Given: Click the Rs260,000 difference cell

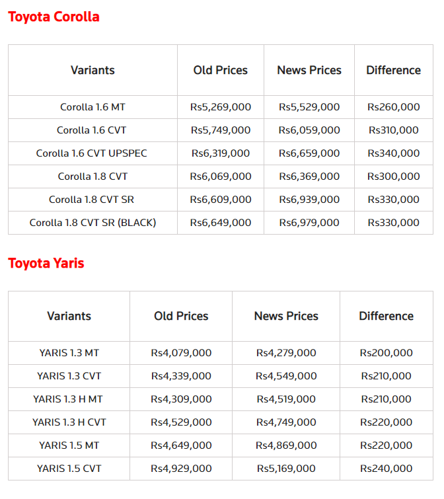Looking at the screenshot, I should (x=394, y=107).
